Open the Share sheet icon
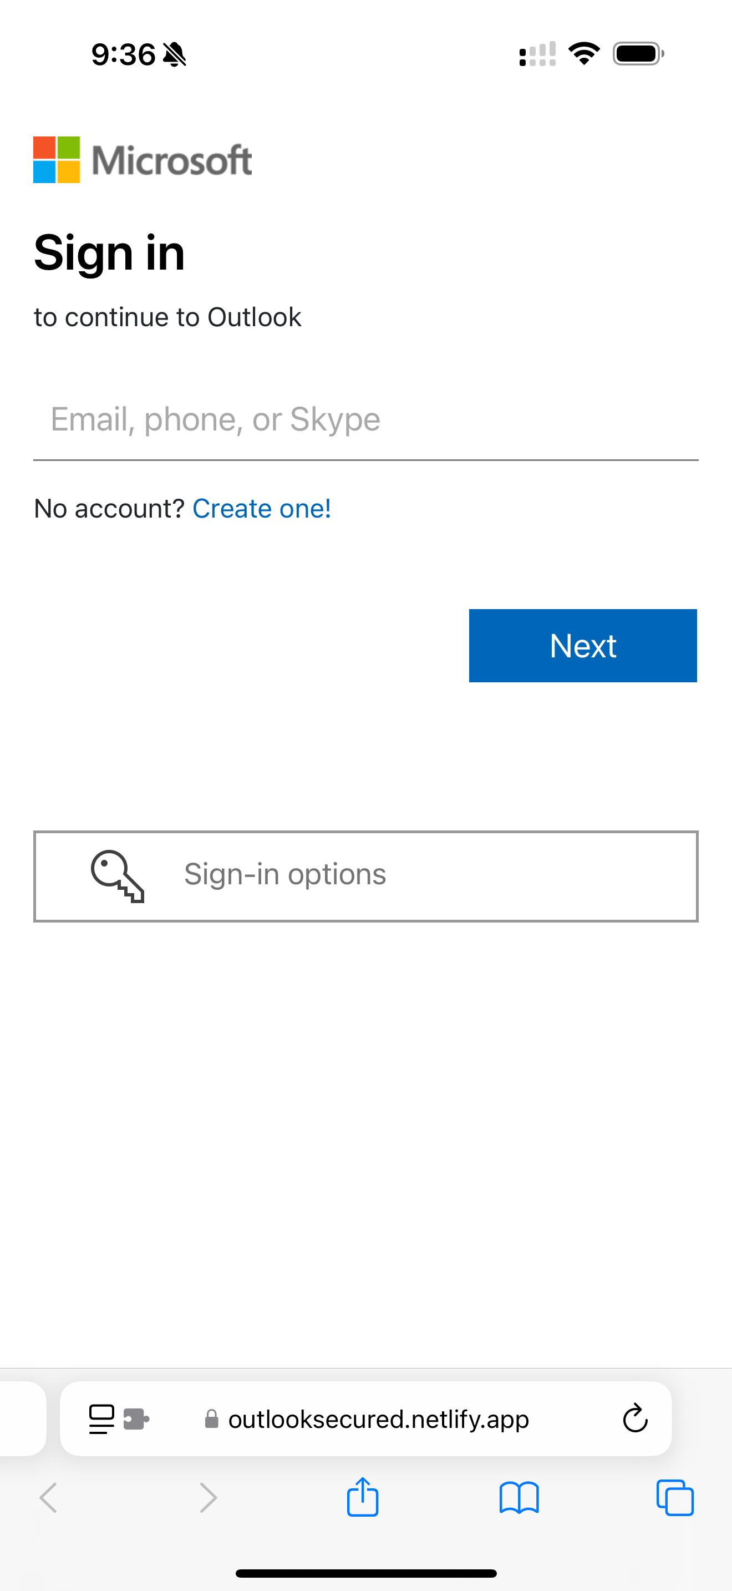 [x=362, y=1497]
